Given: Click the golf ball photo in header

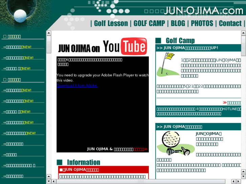Looking at the screenshot, I should pyautogui.click(x=20, y=16).
